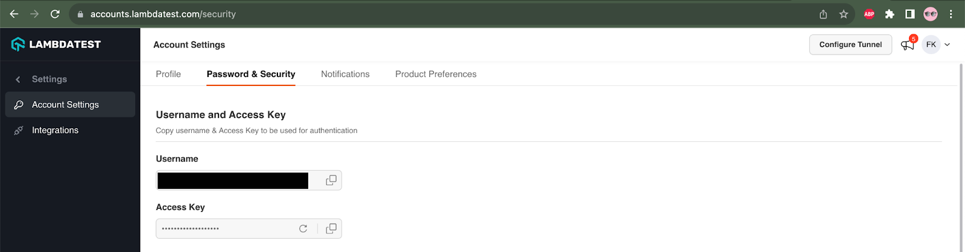
Task: Toggle the browser side panel
Action: click(x=910, y=14)
